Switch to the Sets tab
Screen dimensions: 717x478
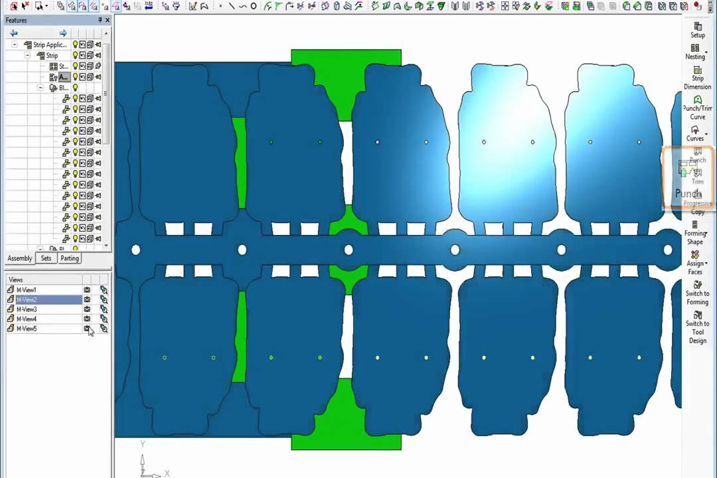(x=46, y=258)
